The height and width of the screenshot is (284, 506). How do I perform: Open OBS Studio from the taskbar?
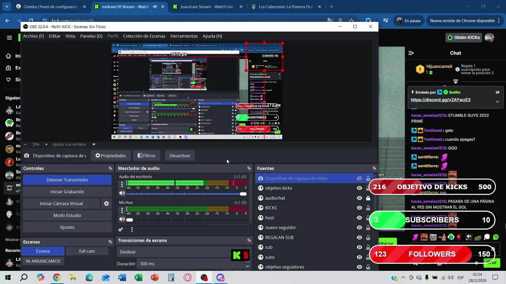pyautogui.click(x=204, y=278)
